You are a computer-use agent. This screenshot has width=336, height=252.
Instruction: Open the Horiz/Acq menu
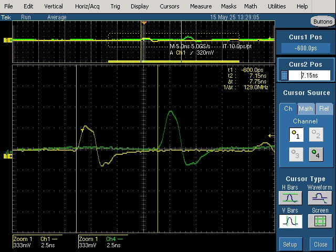coord(87,6)
